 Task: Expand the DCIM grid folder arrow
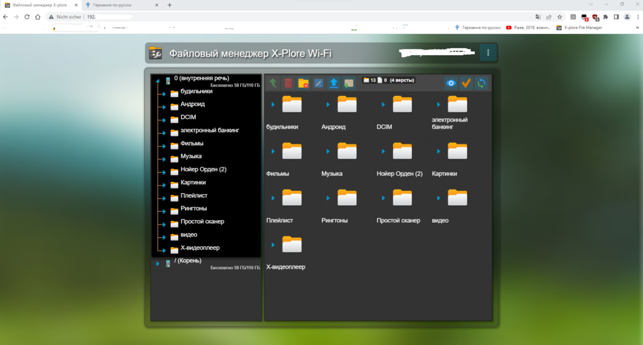(x=383, y=105)
